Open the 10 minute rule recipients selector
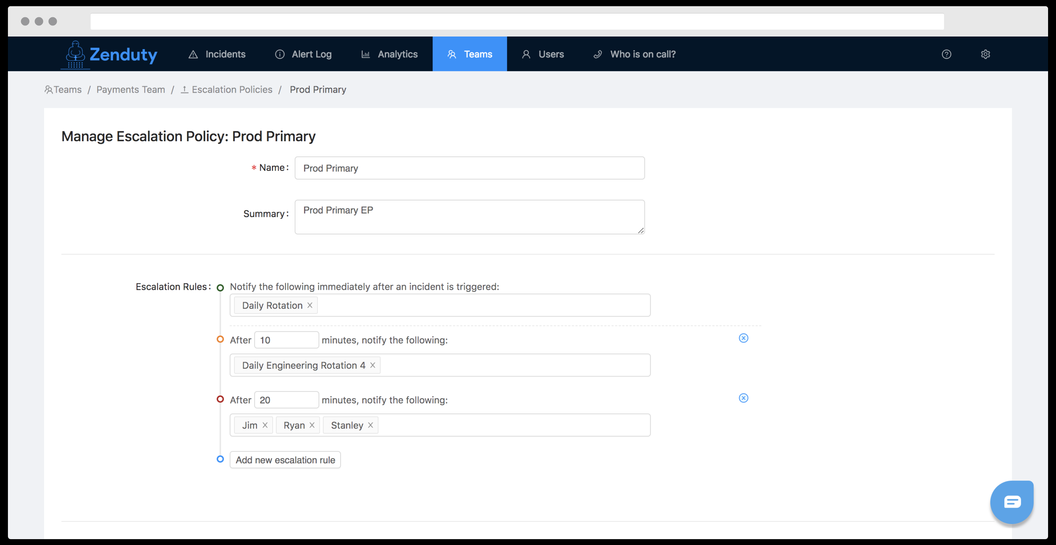 click(440, 365)
